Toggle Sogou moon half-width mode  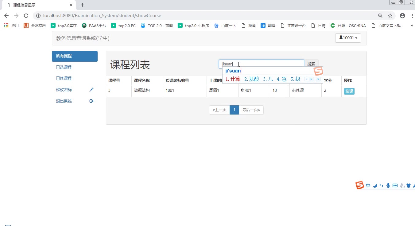tap(375, 185)
